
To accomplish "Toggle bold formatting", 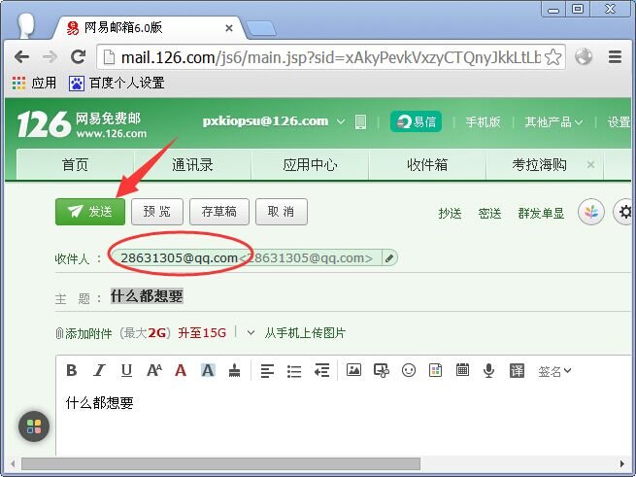I will point(72,370).
